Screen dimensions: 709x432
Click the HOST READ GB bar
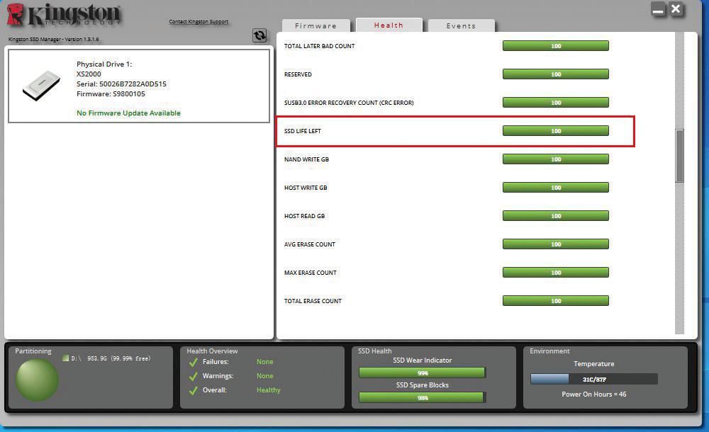556,215
